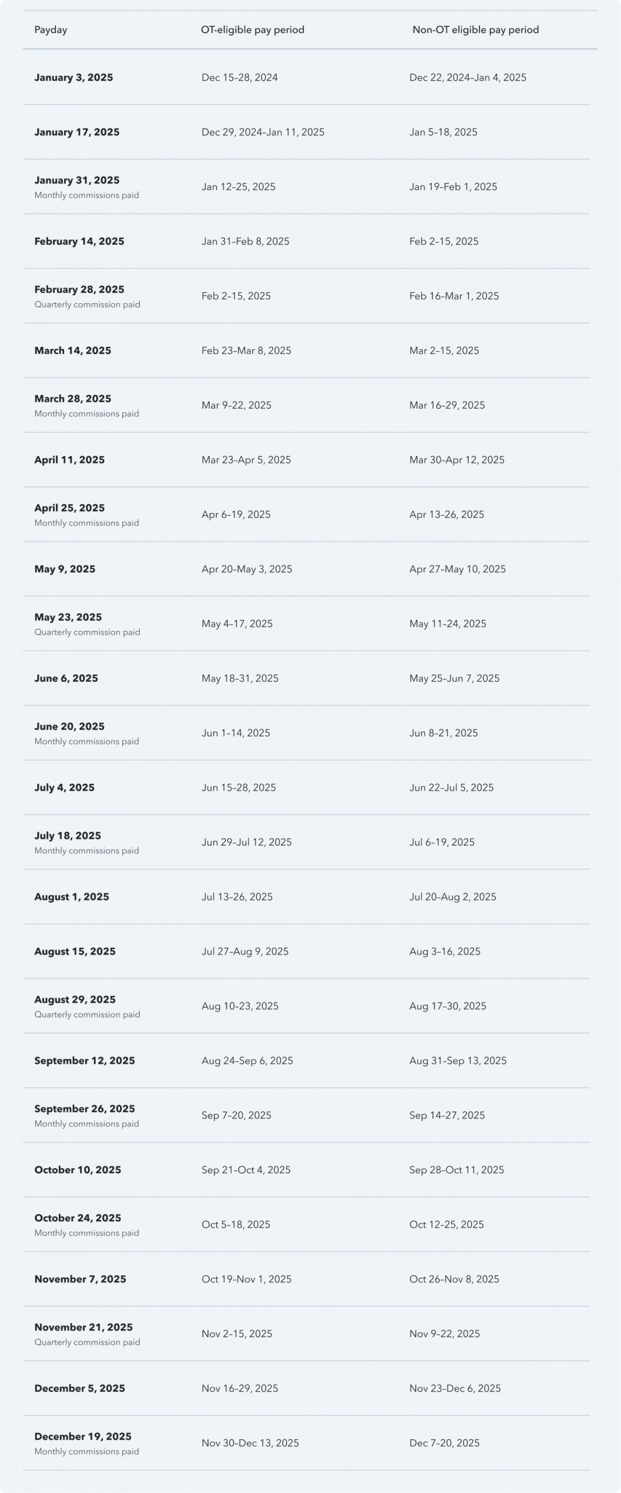This screenshot has height=1493, width=621.
Task: Select the Jan 31–Feb 8, 2025 period cell
Action: point(245,241)
